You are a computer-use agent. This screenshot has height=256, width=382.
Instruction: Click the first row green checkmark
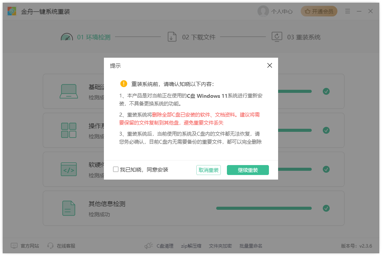coord(326,91)
